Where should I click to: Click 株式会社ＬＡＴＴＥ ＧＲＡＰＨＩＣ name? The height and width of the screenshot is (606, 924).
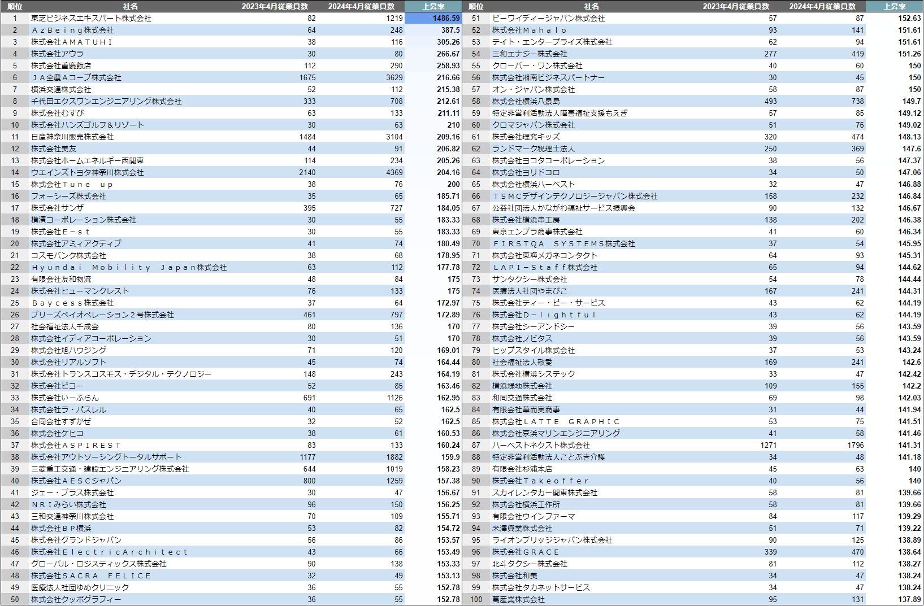click(556, 421)
